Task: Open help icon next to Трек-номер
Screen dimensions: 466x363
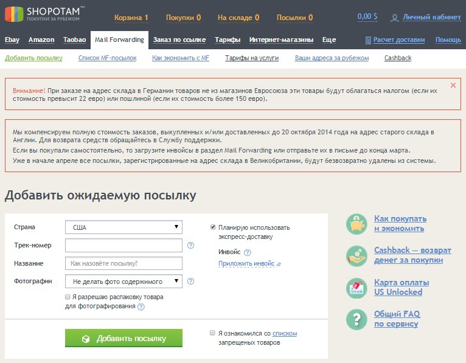Action: click(190, 246)
